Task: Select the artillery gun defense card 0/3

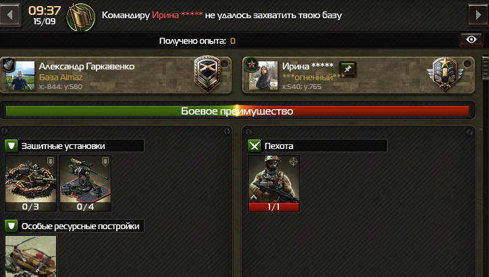Action: click(30, 183)
